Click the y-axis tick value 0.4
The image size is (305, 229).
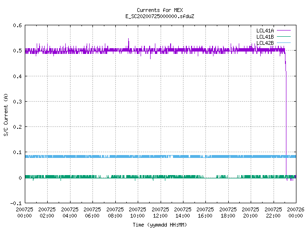pyautogui.click(x=17, y=76)
